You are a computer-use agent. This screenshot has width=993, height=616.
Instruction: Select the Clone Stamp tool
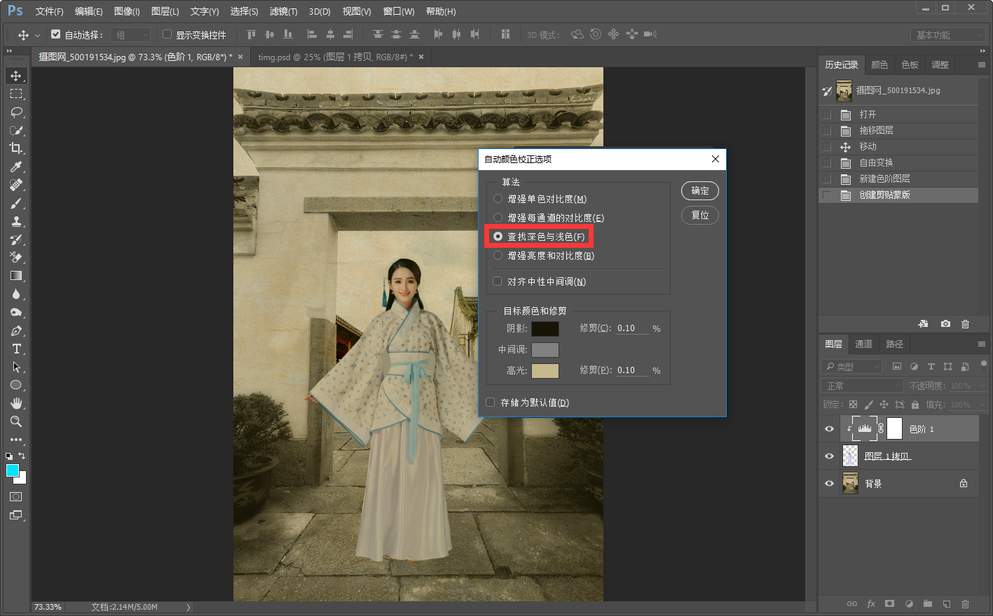pyautogui.click(x=16, y=221)
